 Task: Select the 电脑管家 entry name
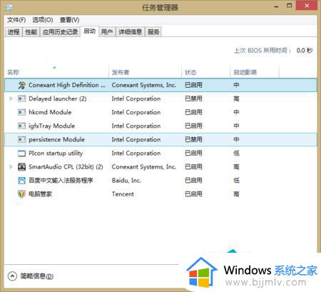point(40,194)
